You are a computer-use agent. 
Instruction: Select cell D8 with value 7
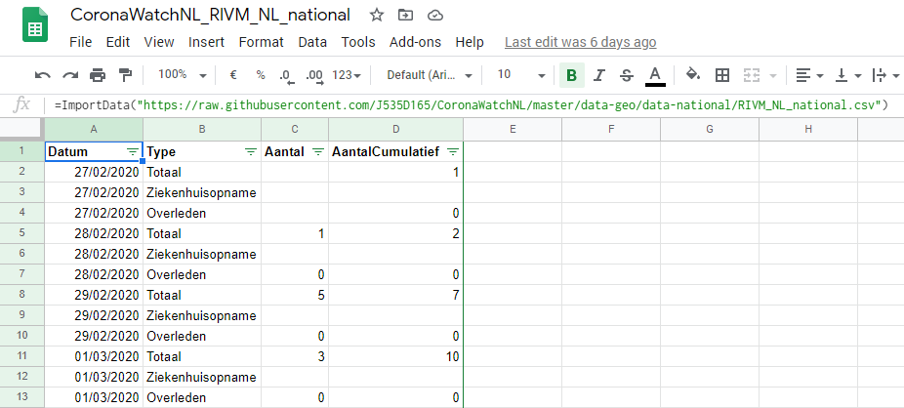point(396,295)
